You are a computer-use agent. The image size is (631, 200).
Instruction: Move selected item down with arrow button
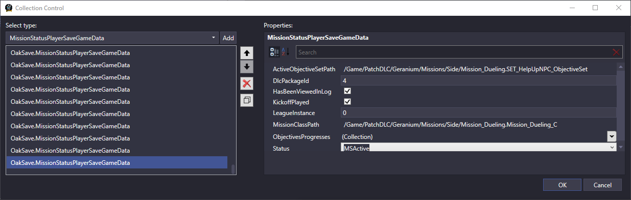coord(247,67)
